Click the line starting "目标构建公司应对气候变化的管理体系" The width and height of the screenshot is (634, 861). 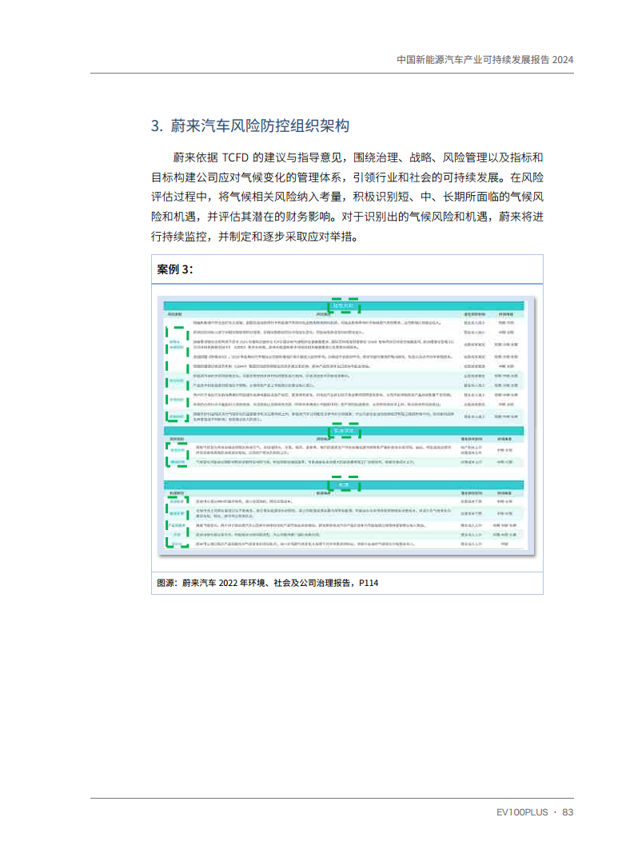347,177
